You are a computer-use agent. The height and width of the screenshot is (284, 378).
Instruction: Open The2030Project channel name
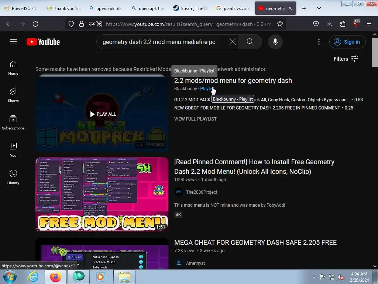[x=202, y=192]
